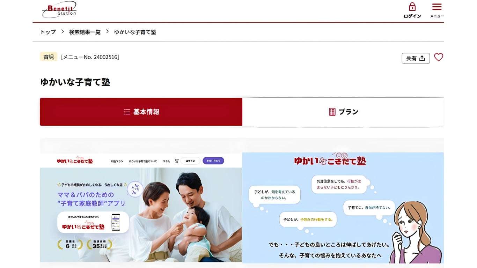Go to トップ breadcrumb link
Image resolution: width=477 pixels, height=268 pixels.
tap(48, 32)
